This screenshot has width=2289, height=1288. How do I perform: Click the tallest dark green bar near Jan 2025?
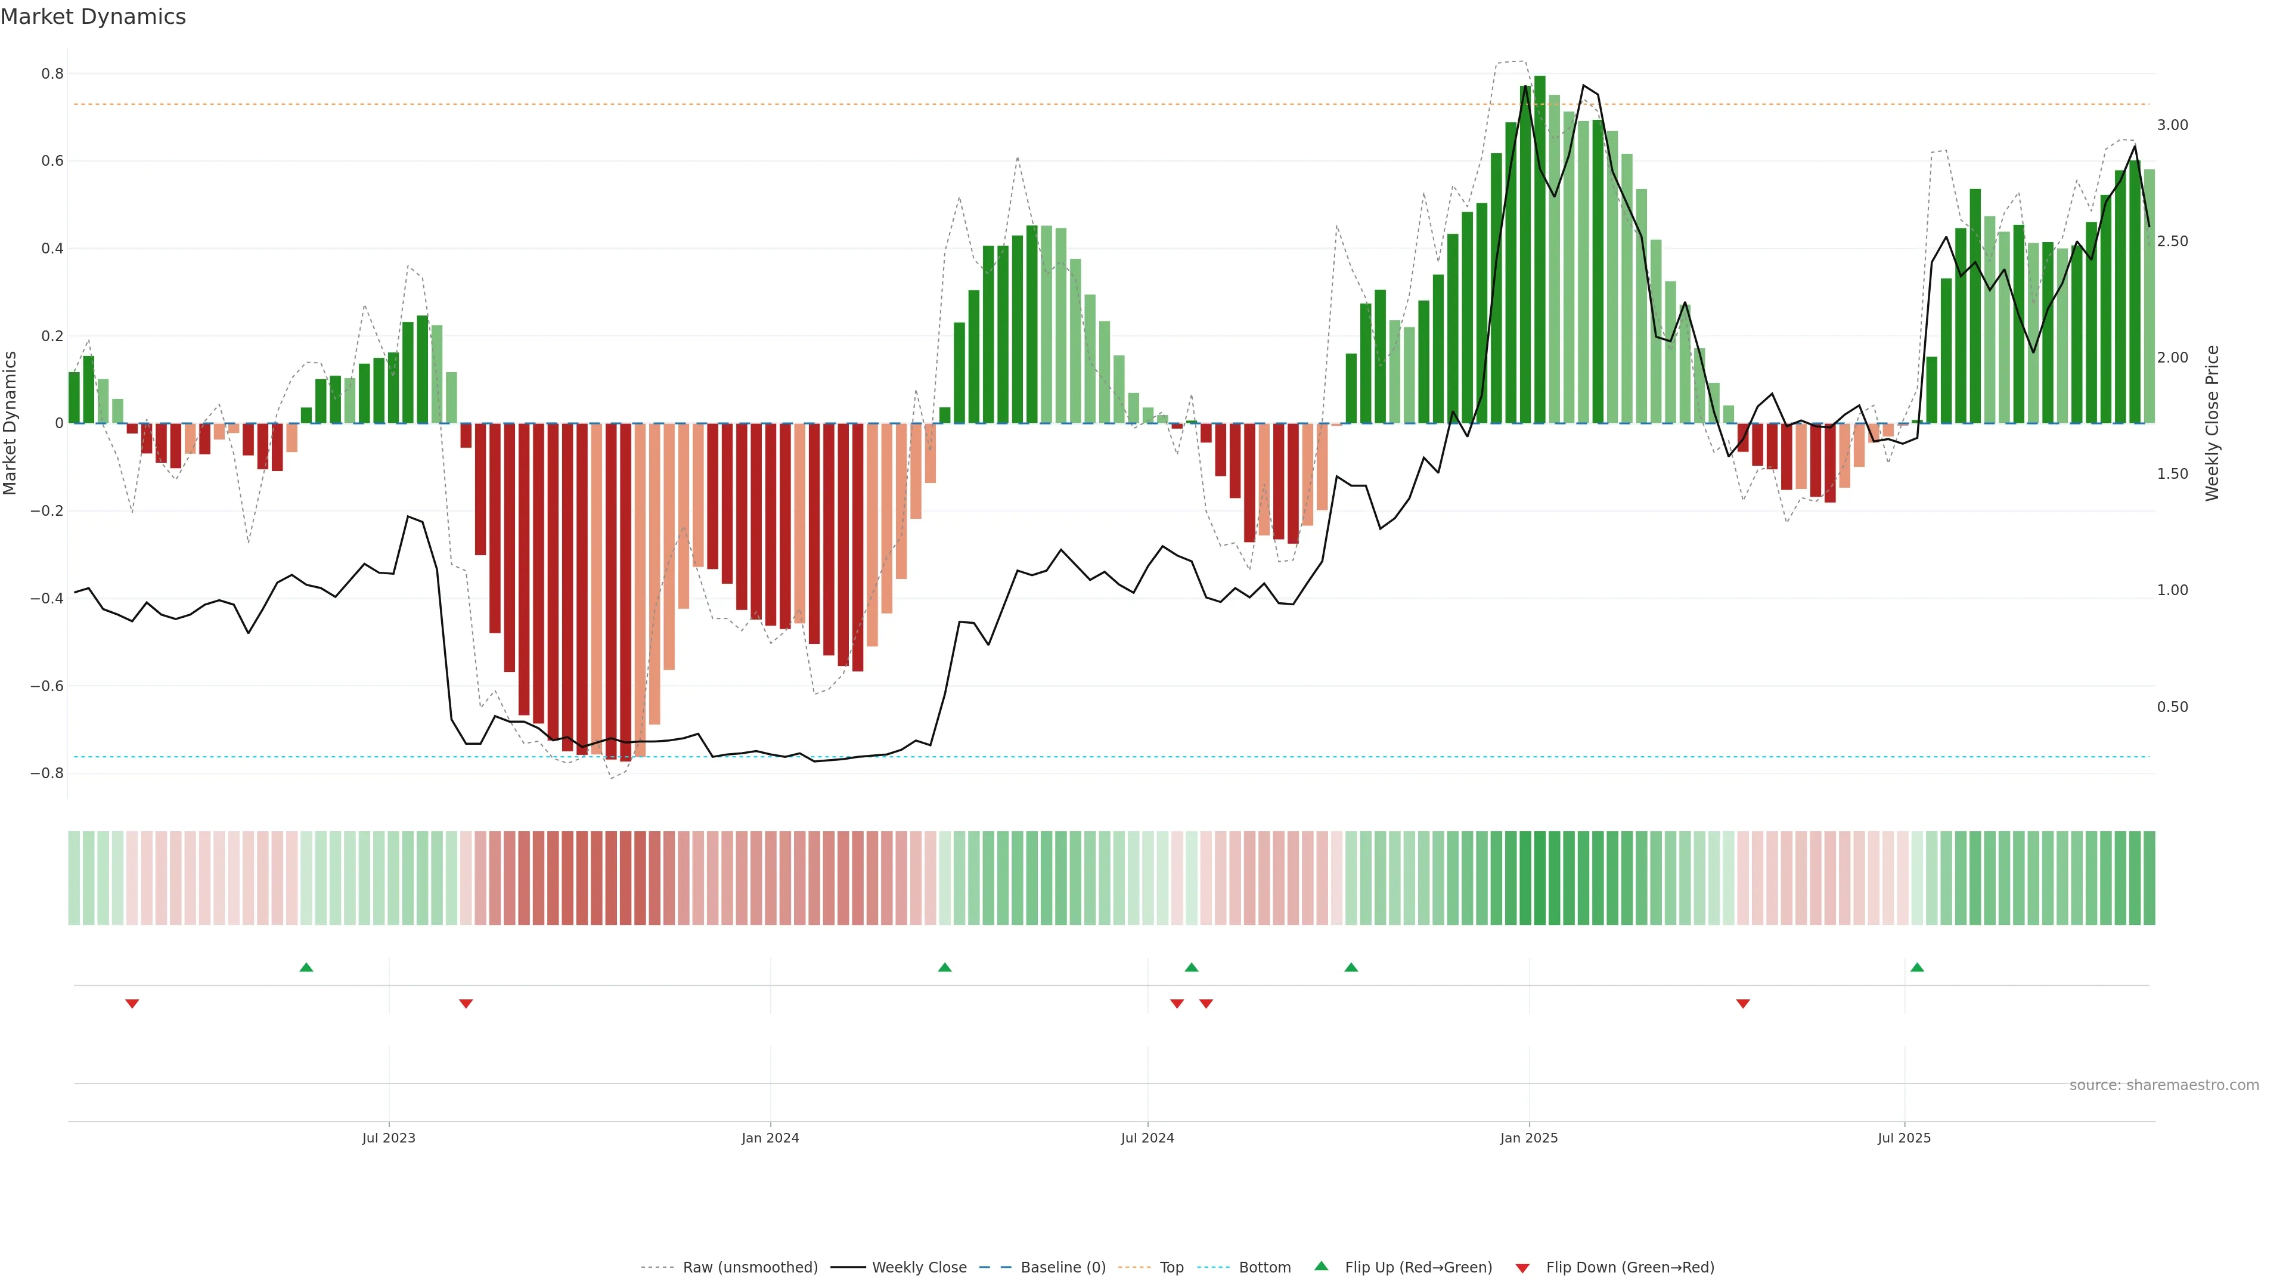coord(1540,249)
